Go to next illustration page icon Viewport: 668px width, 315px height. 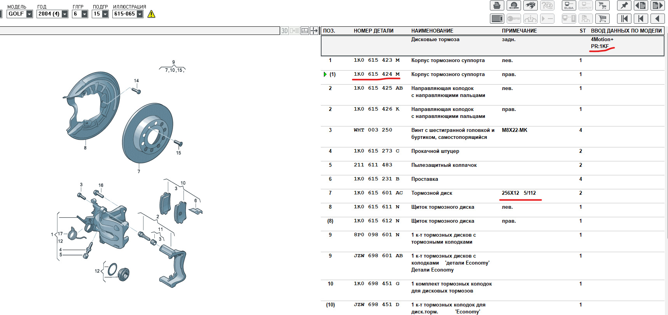(x=657, y=5)
